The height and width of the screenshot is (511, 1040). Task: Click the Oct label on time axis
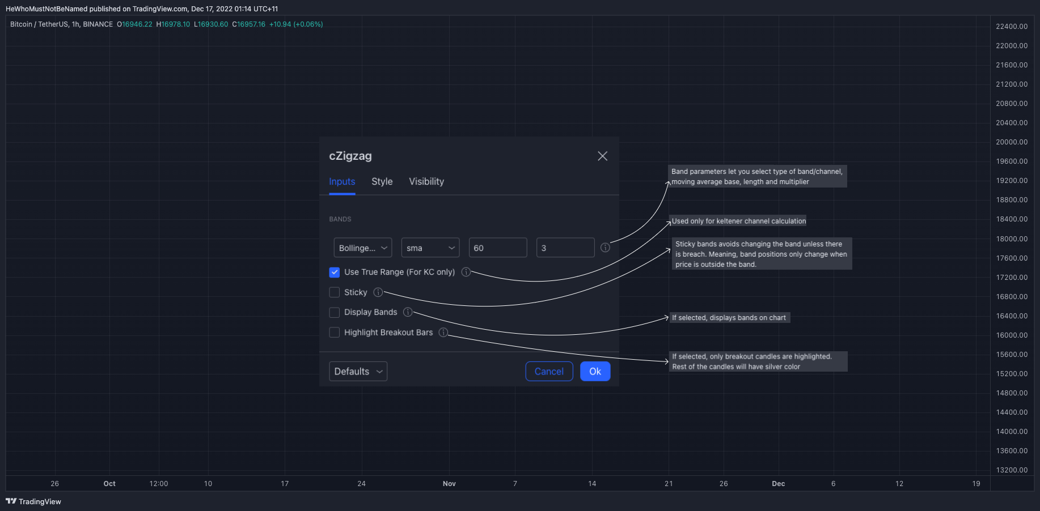(109, 484)
